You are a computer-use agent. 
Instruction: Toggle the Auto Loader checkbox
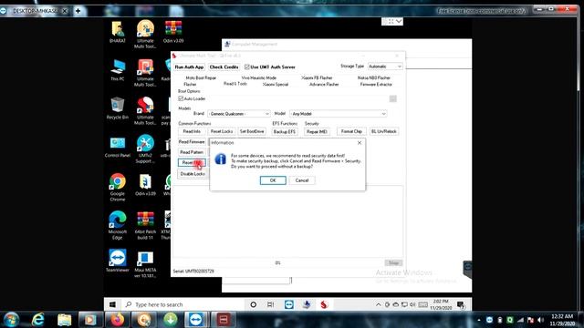(181, 98)
